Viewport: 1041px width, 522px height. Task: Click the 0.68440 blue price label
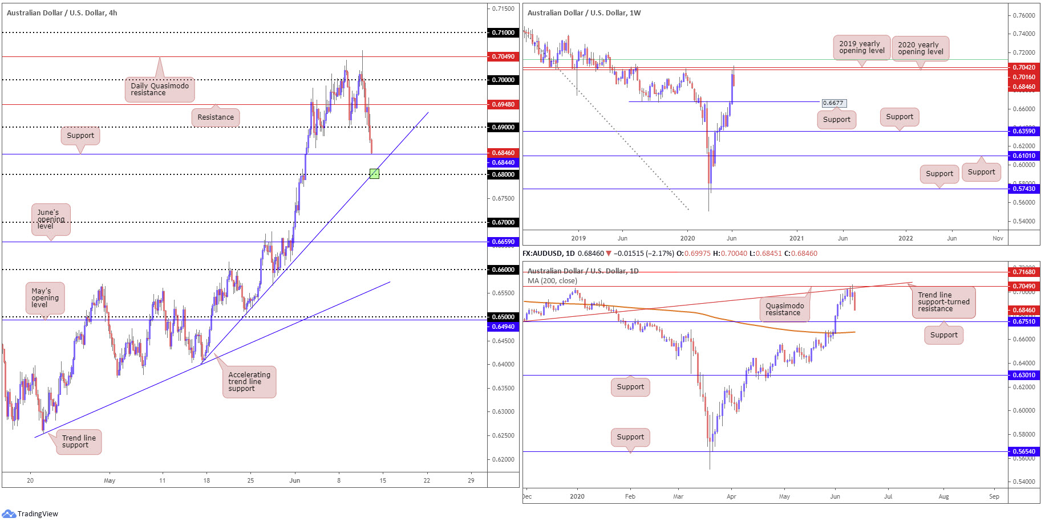click(x=503, y=162)
